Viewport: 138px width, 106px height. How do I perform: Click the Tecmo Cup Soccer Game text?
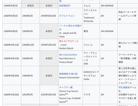coord(69,93)
